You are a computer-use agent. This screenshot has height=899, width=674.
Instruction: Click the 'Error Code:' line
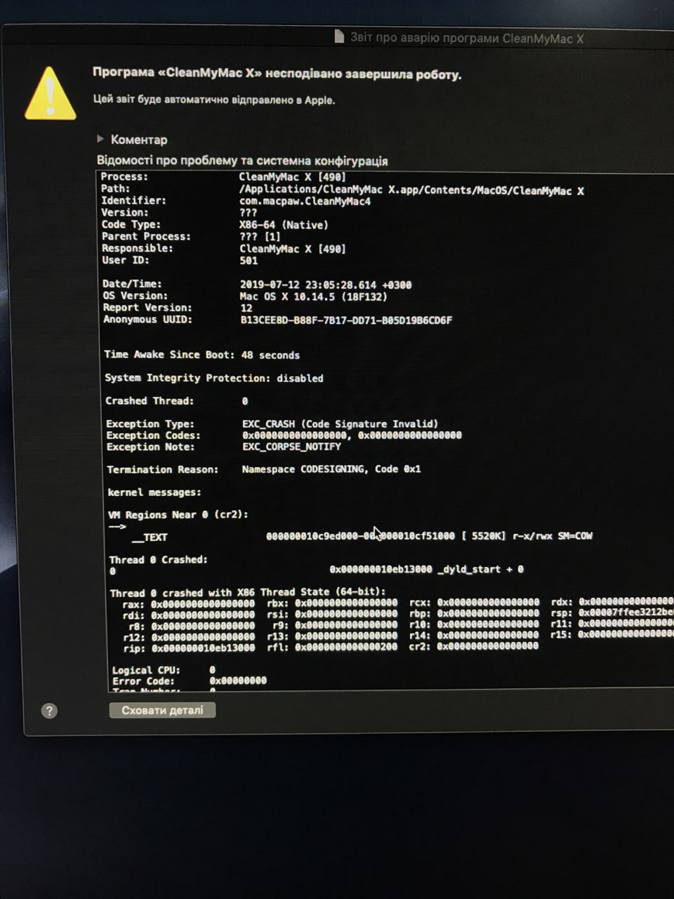[x=190, y=681]
